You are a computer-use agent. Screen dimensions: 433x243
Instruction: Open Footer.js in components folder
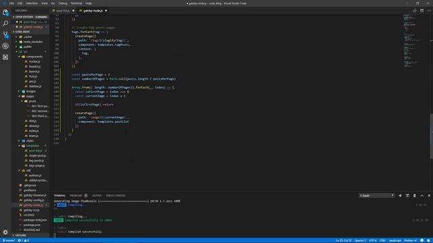(35, 61)
